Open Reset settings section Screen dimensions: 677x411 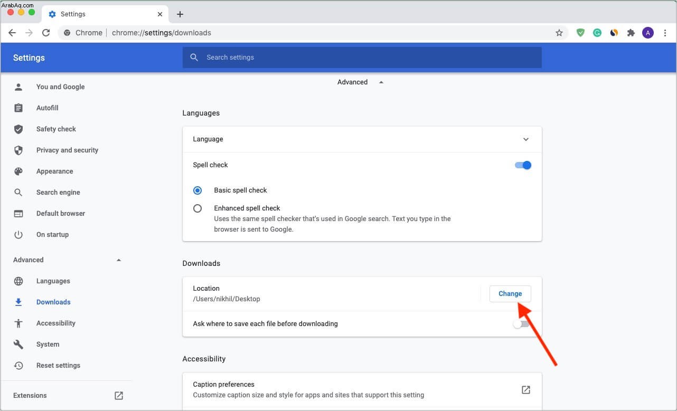58,366
